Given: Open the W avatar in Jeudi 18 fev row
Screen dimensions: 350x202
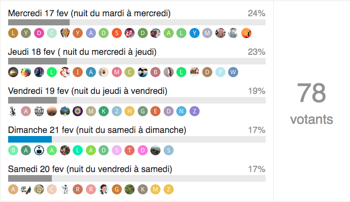Looking at the screenshot, I should pos(233,72).
